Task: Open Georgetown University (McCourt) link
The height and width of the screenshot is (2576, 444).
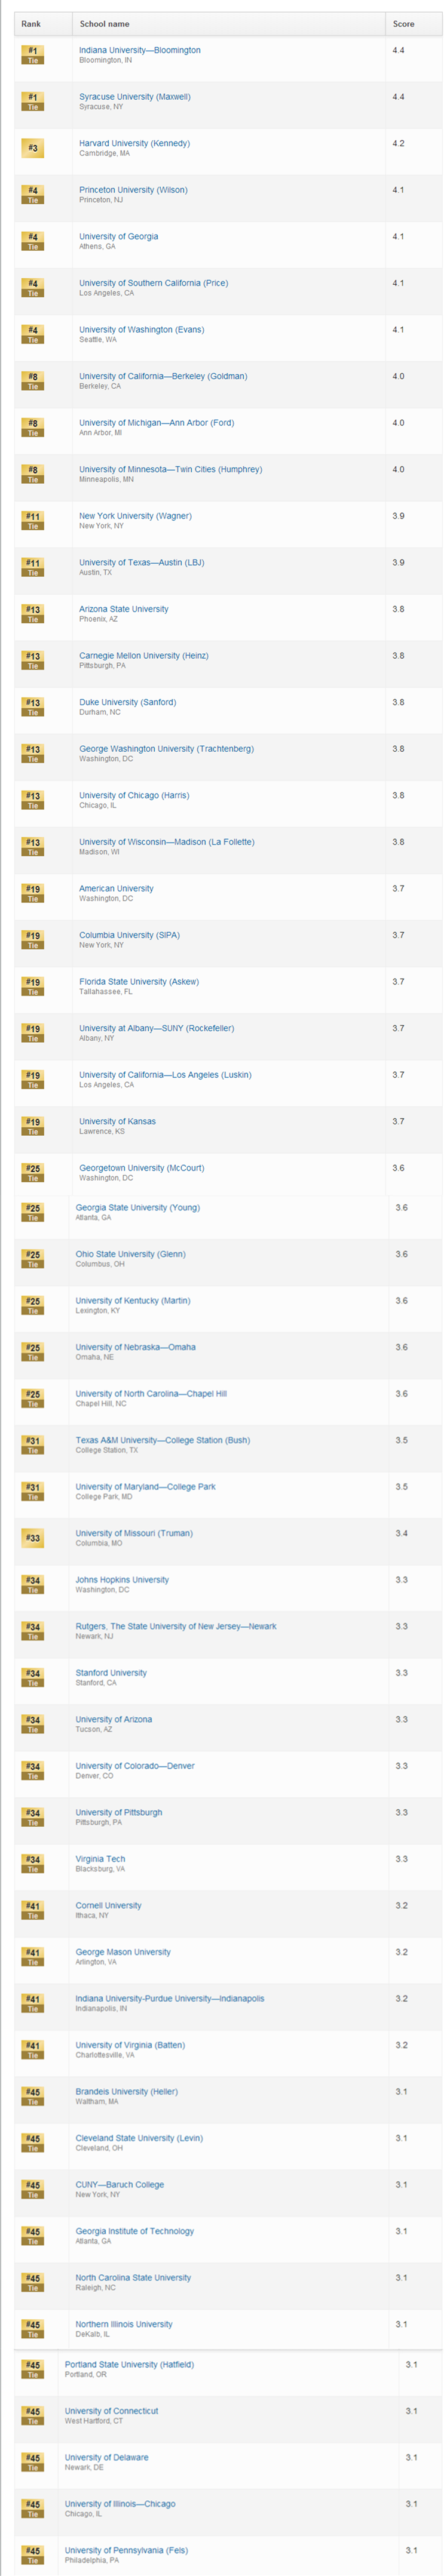Action: 142,1168
